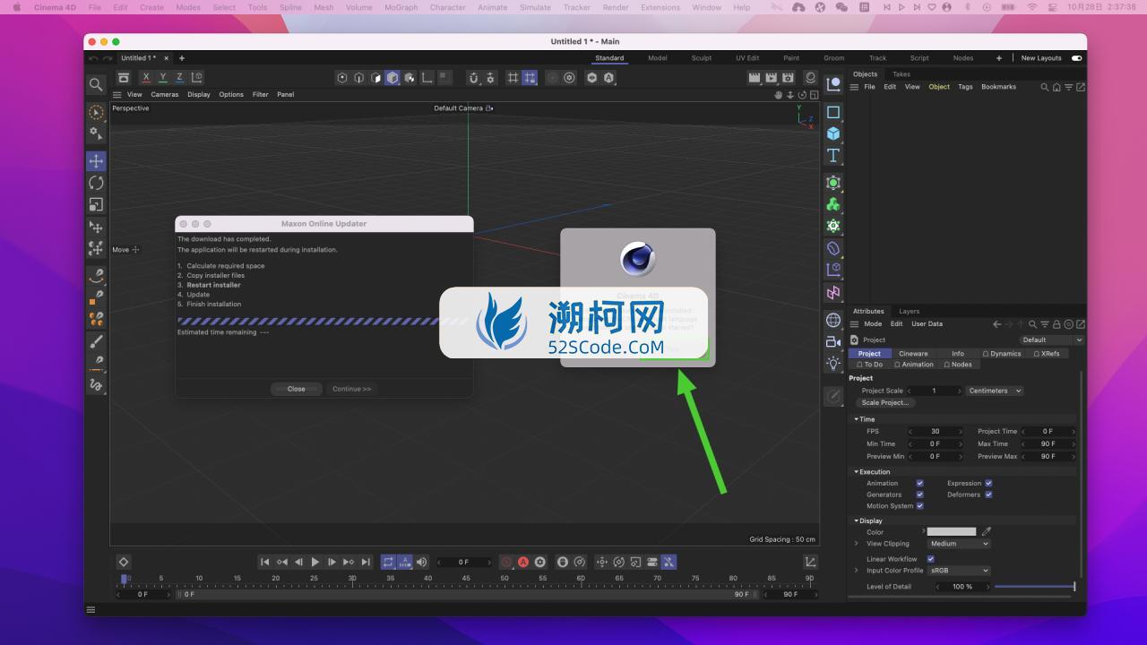
Task: Open the Sky/environment globe icon
Action: point(833,320)
